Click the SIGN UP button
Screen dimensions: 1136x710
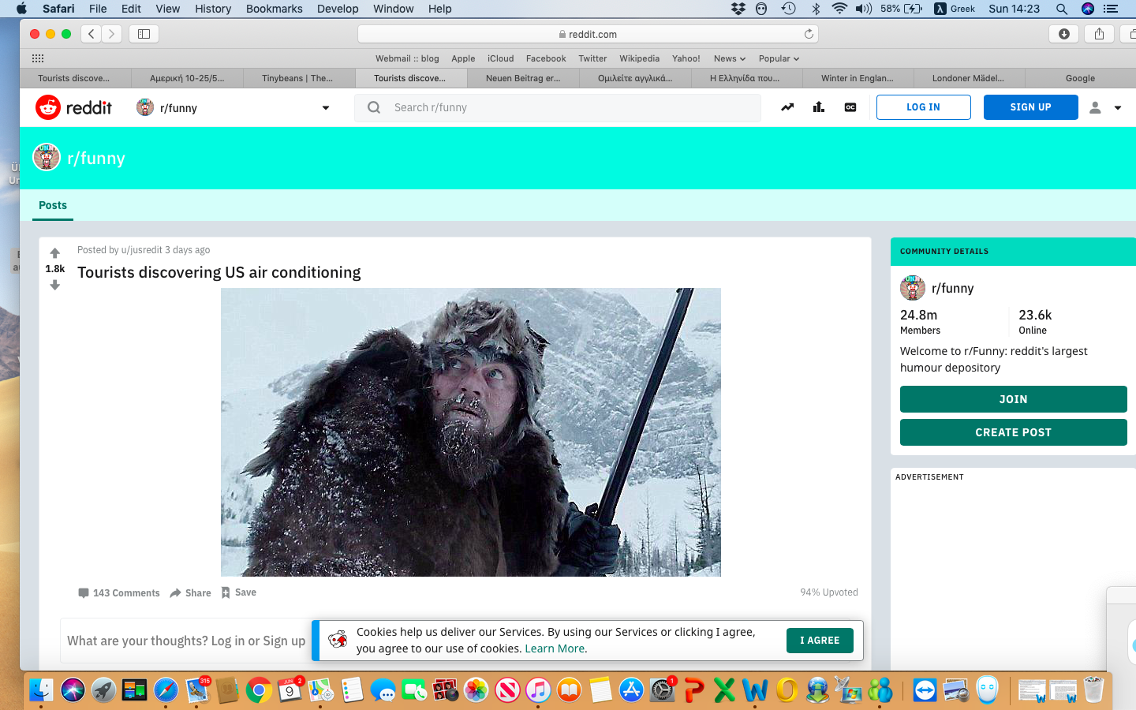click(1030, 107)
